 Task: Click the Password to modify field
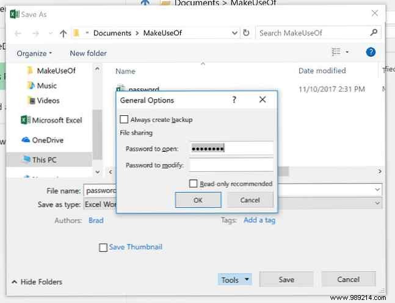click(231, 165)
